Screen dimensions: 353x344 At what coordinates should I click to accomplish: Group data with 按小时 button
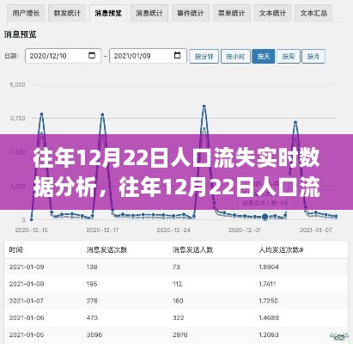pyautogui.click(x=235, y=56)
